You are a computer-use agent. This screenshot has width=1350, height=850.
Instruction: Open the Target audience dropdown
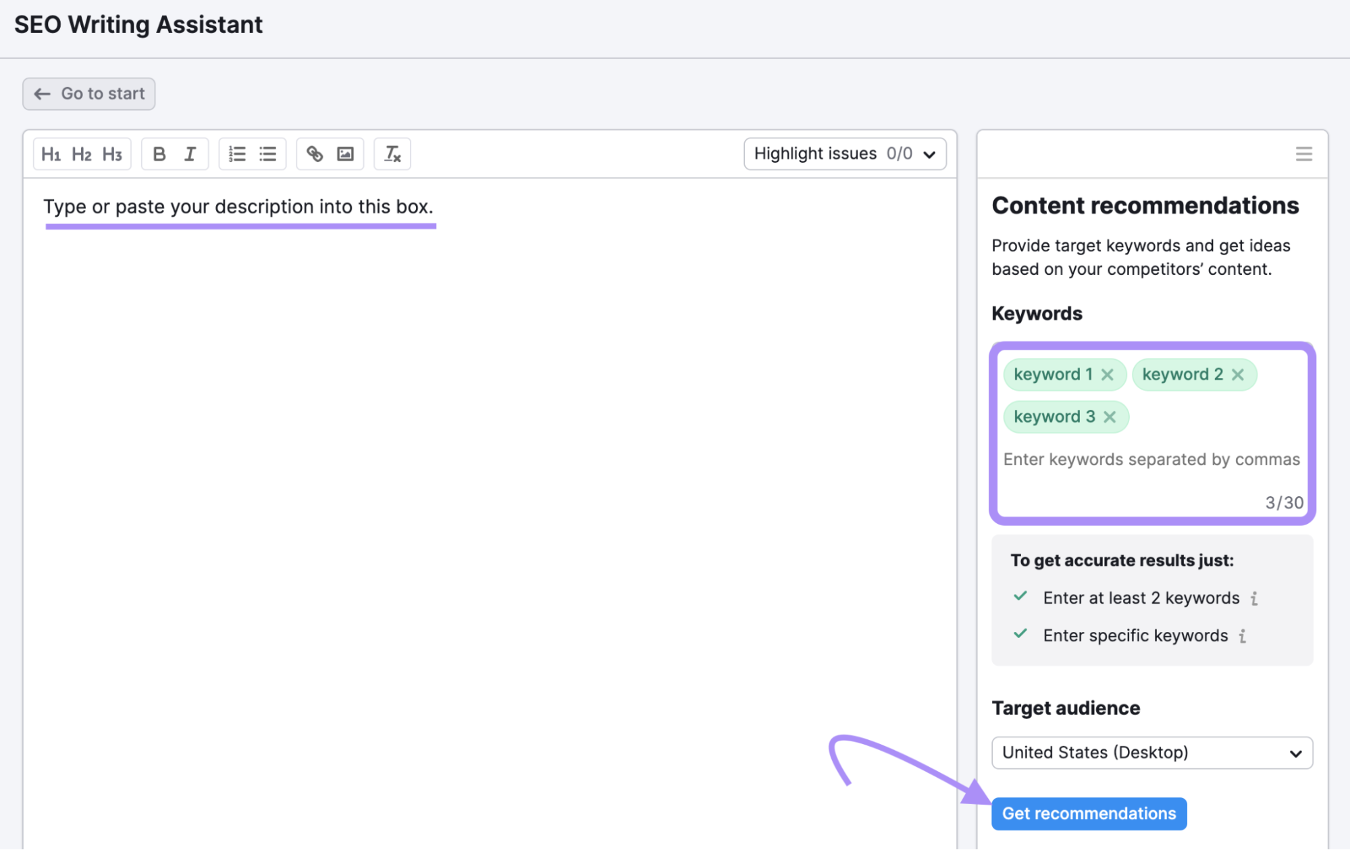1150,753
